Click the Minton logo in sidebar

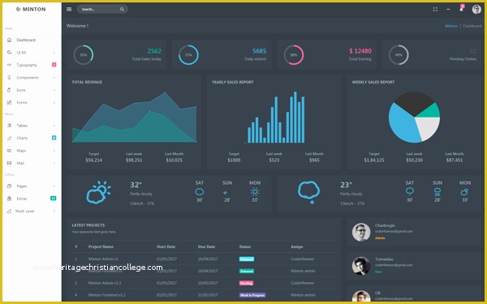click(31, 9)
